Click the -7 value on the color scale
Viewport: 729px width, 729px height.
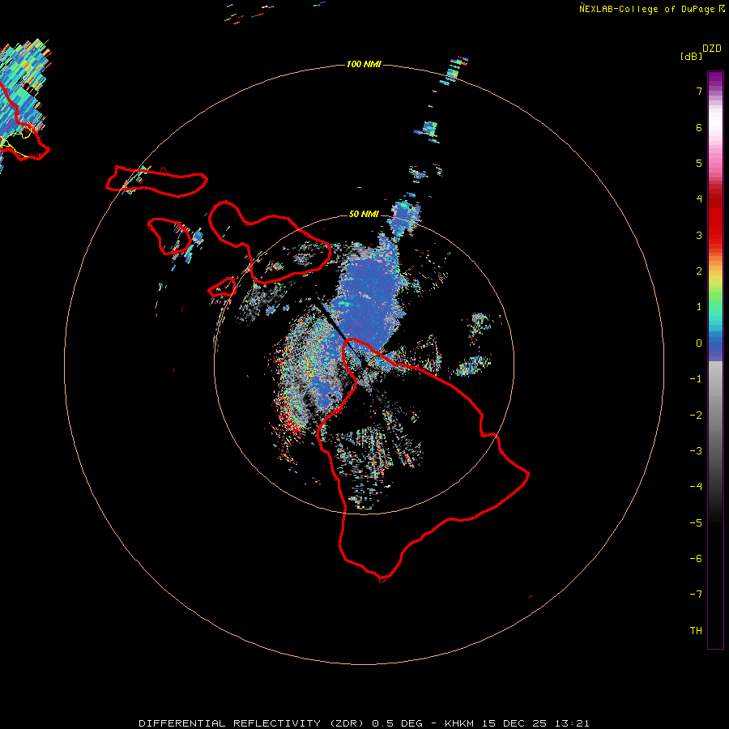696,595
